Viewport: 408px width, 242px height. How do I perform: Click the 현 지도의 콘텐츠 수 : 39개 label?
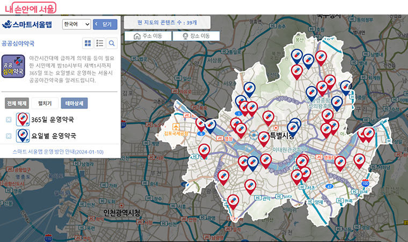coord(167,23)
